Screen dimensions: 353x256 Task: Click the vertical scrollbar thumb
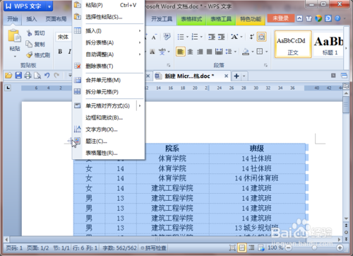click(x=346, y=105)
